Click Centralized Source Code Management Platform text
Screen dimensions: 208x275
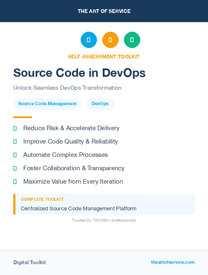pyautogui.click(x=79, y=209)
